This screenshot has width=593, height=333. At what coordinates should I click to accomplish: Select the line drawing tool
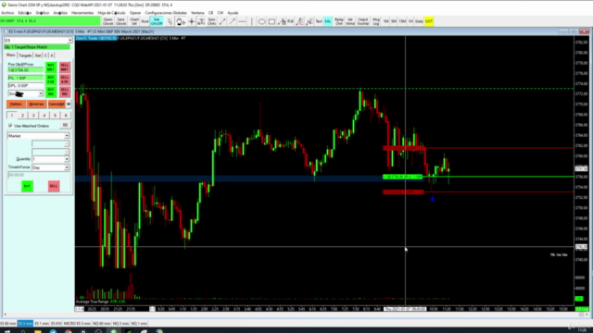click(x=222, y=21)
